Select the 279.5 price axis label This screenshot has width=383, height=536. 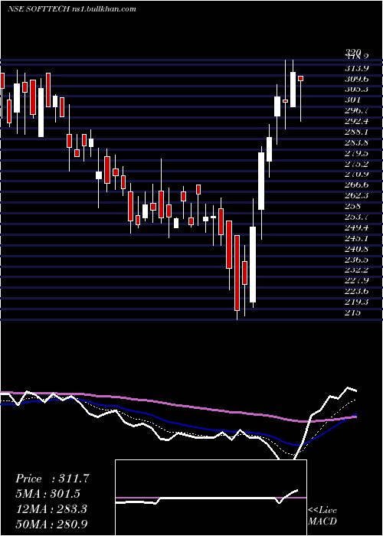point(358,153)
